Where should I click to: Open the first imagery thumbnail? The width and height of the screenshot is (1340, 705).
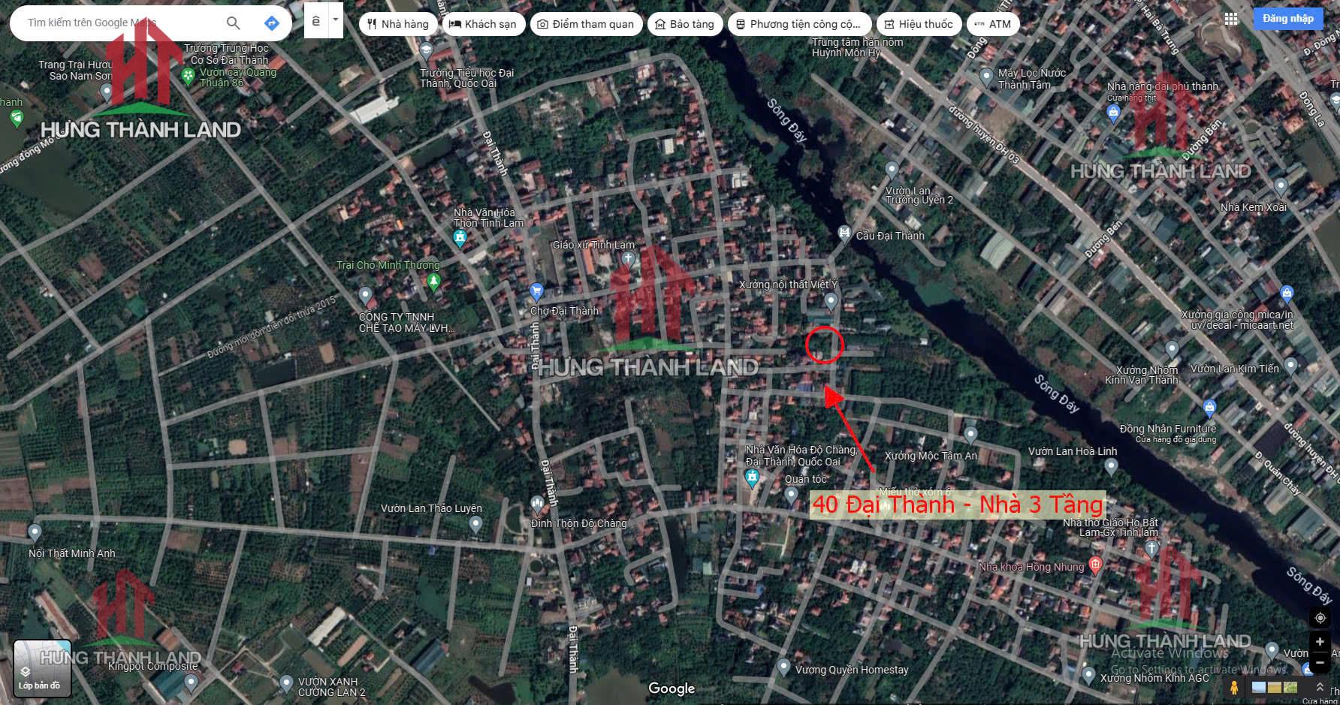[x=1259, y=687]
